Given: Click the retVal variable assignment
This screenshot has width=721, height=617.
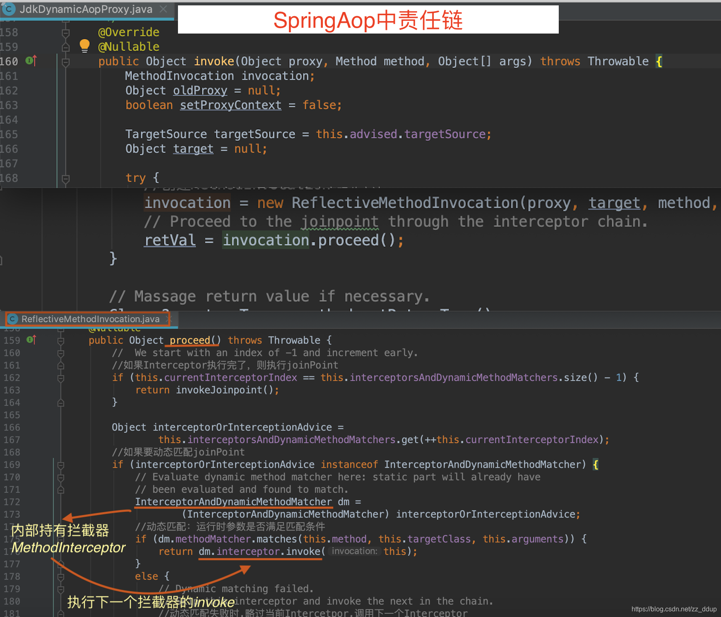Looking at the screenshot, I should [x=170, y=240].
